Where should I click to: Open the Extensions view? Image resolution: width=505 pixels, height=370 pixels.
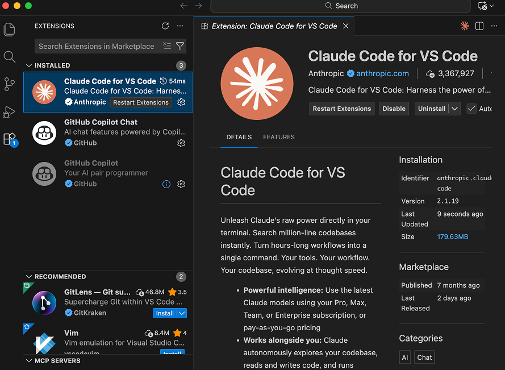9,140
